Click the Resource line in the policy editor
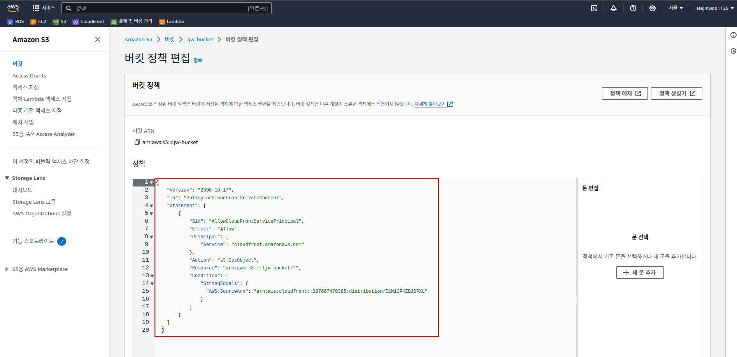This screenshot has width=737, height=357. coord(245,268)
